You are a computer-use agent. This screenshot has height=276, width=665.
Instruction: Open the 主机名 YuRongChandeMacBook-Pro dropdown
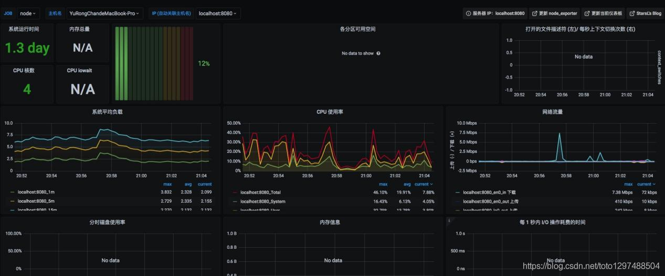click(x=105, y=13)
